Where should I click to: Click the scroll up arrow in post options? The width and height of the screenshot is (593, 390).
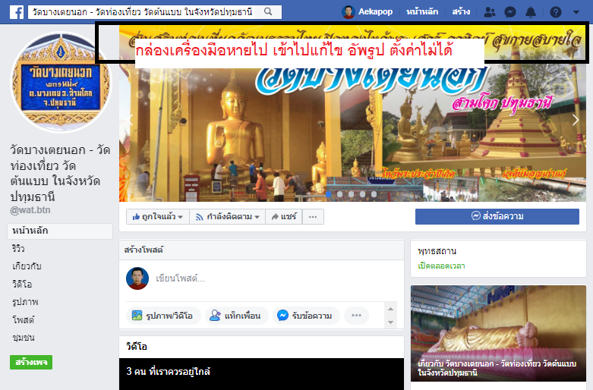pos(391,309)
